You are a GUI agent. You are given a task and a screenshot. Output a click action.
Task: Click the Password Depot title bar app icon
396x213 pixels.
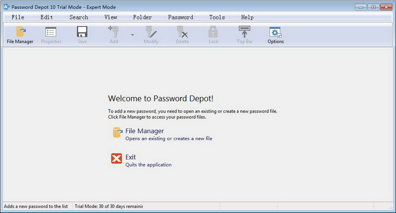[x=6, y=7]
